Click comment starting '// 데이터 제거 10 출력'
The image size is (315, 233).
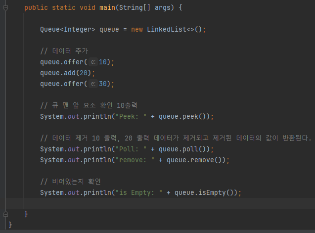(x=176, y=138)
